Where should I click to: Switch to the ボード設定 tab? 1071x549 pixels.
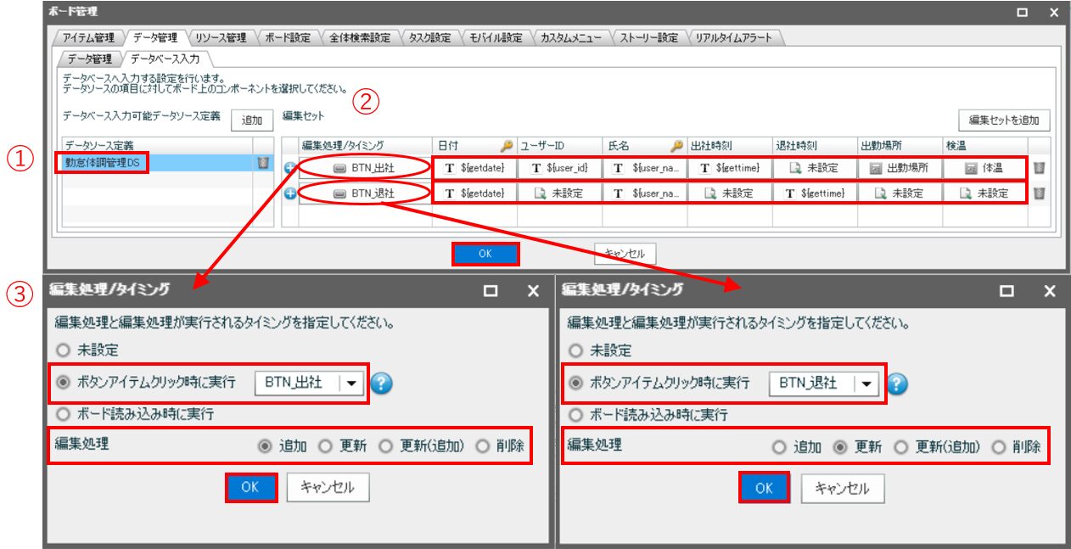click(x=287, y=37)
